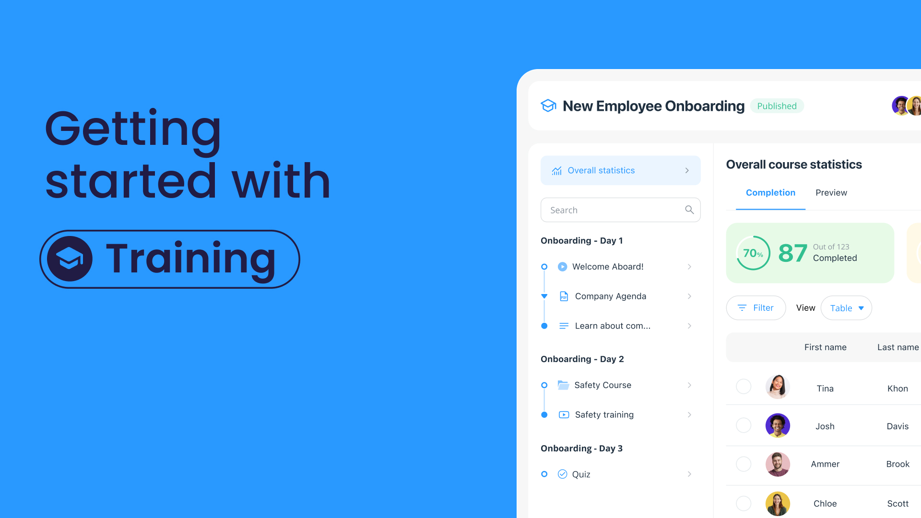Click the course completion progress circle

754,252
